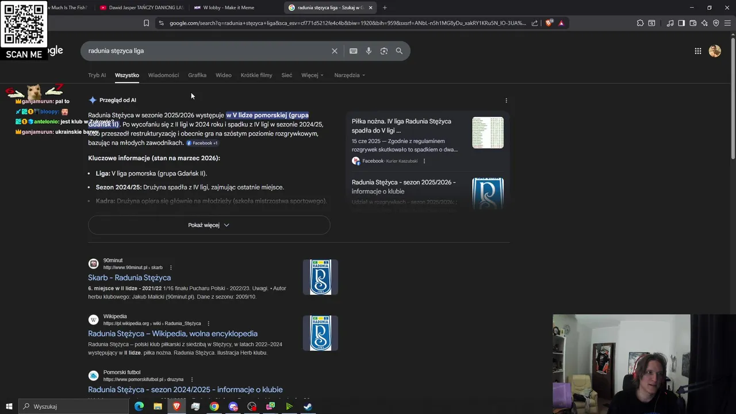Open the Brave Wallet icon
The width and height of the screenshot is (736, 414).
(693, 23)
